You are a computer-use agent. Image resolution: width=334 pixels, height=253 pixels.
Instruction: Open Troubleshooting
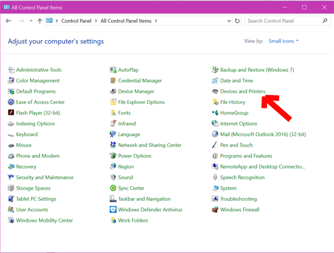coord(238,199)
